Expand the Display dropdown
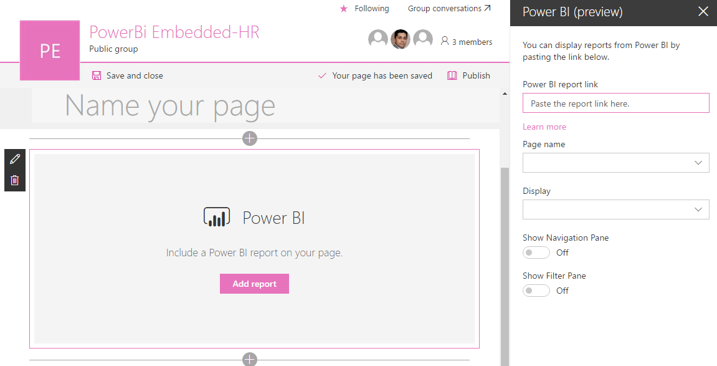717x366 pixels. point(616,209)
